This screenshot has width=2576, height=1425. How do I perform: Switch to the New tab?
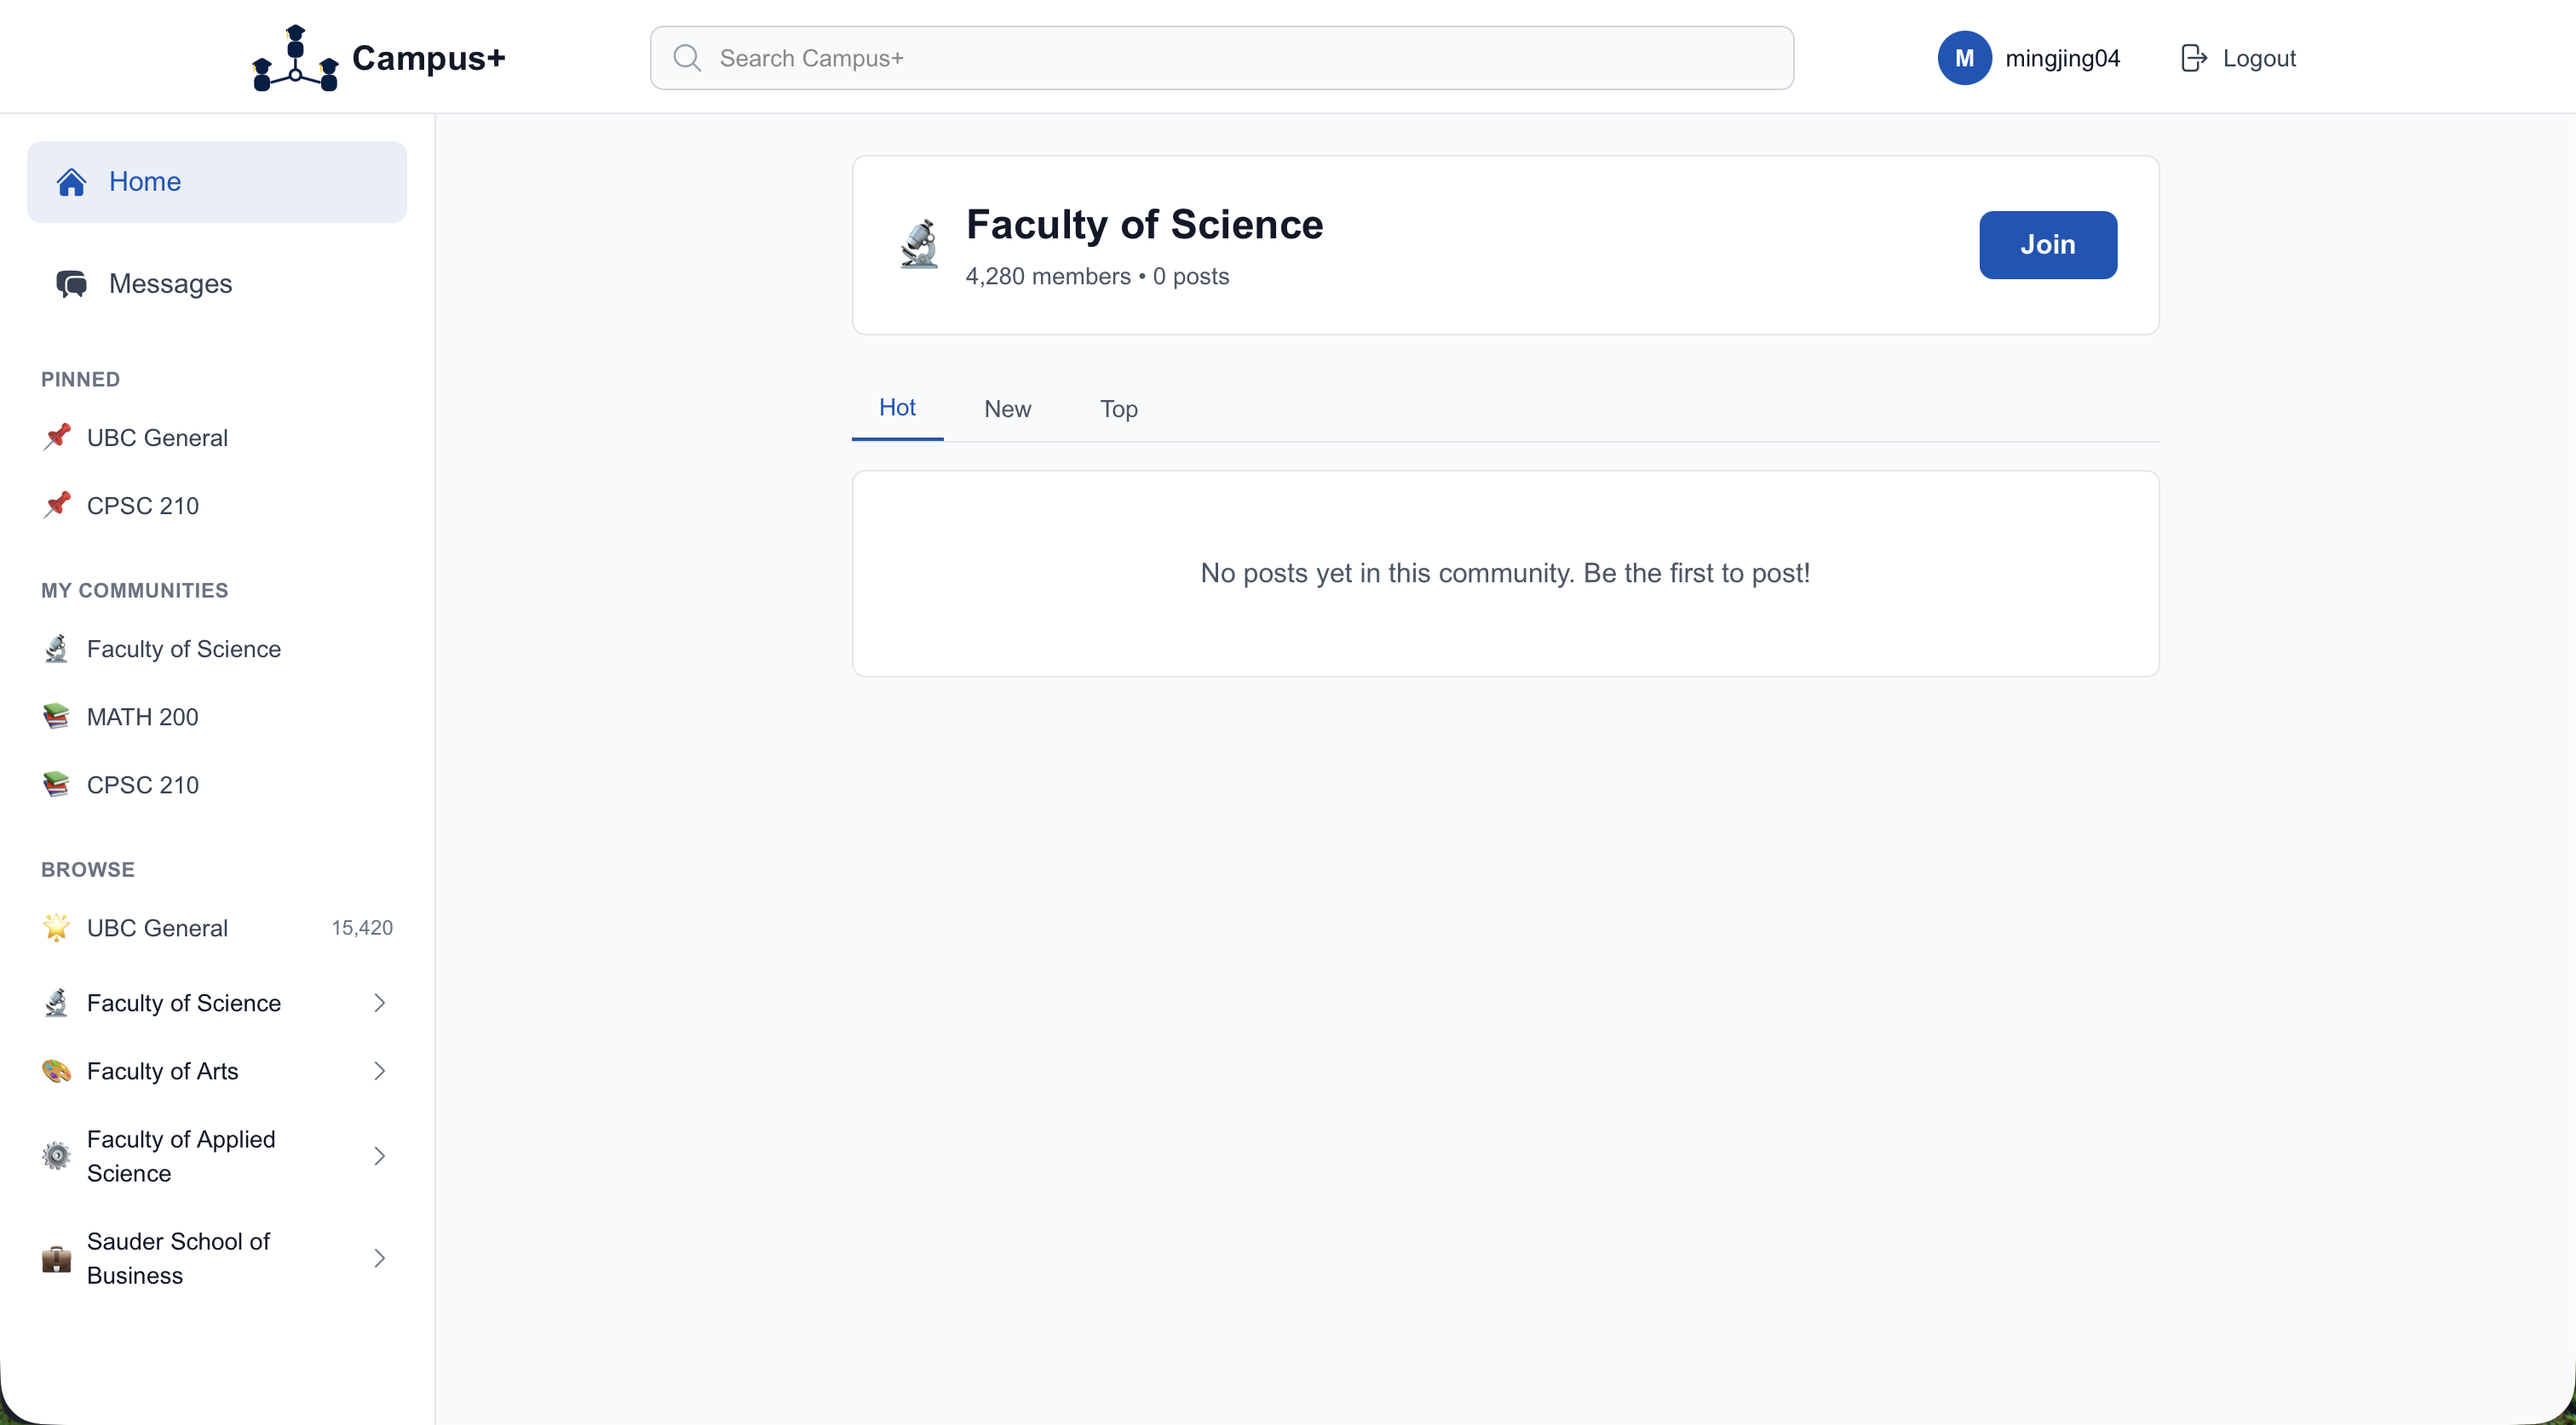coord(1007,409)
